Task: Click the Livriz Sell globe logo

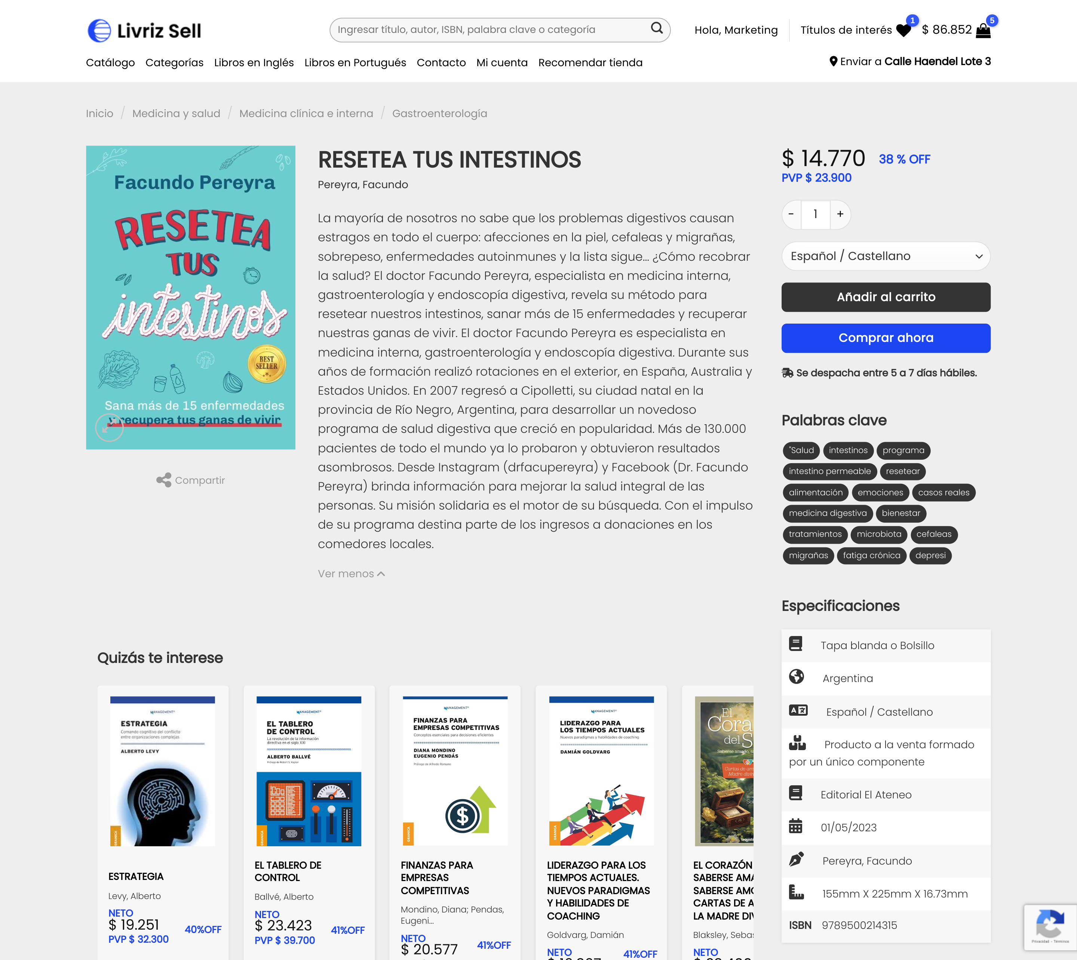Action: pos(99,31)
